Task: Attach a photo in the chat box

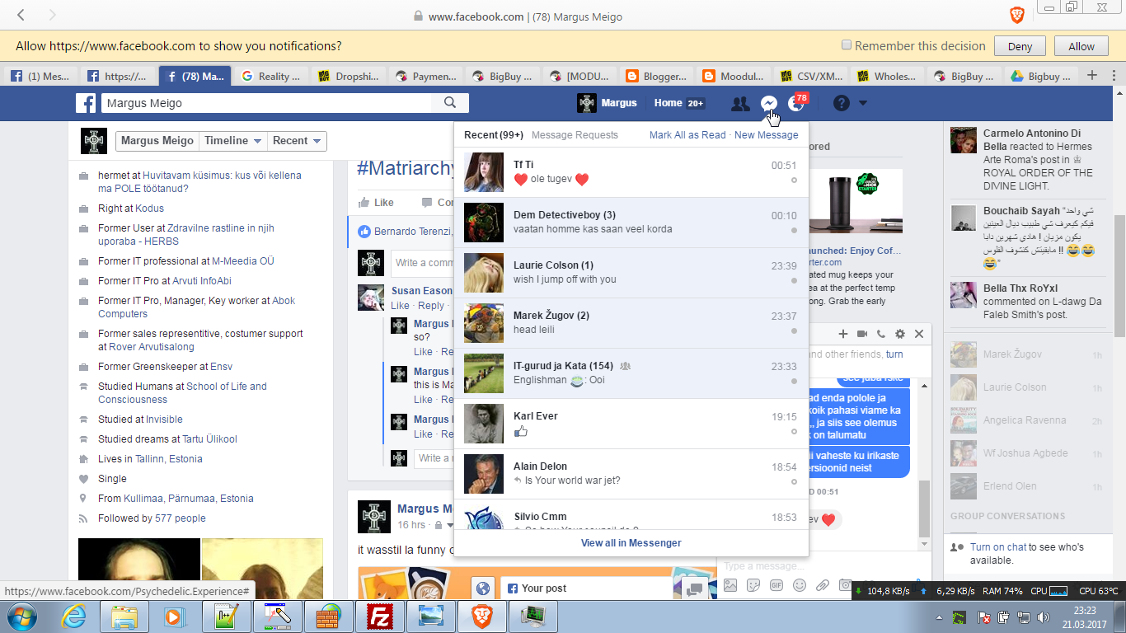Action: coord(730,585)
